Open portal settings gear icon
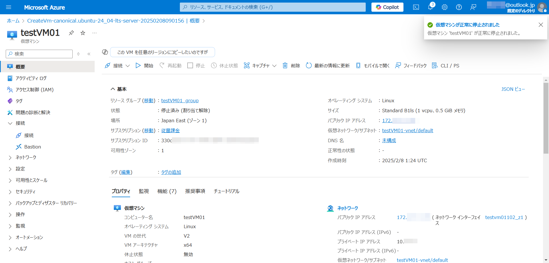The height and width of the screenshot is (263, 549). pyautogui.click(x=444, y=7)
